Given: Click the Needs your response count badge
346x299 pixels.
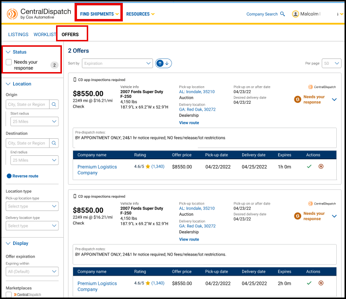Looking at the screenshot, I should coord(54,65).
